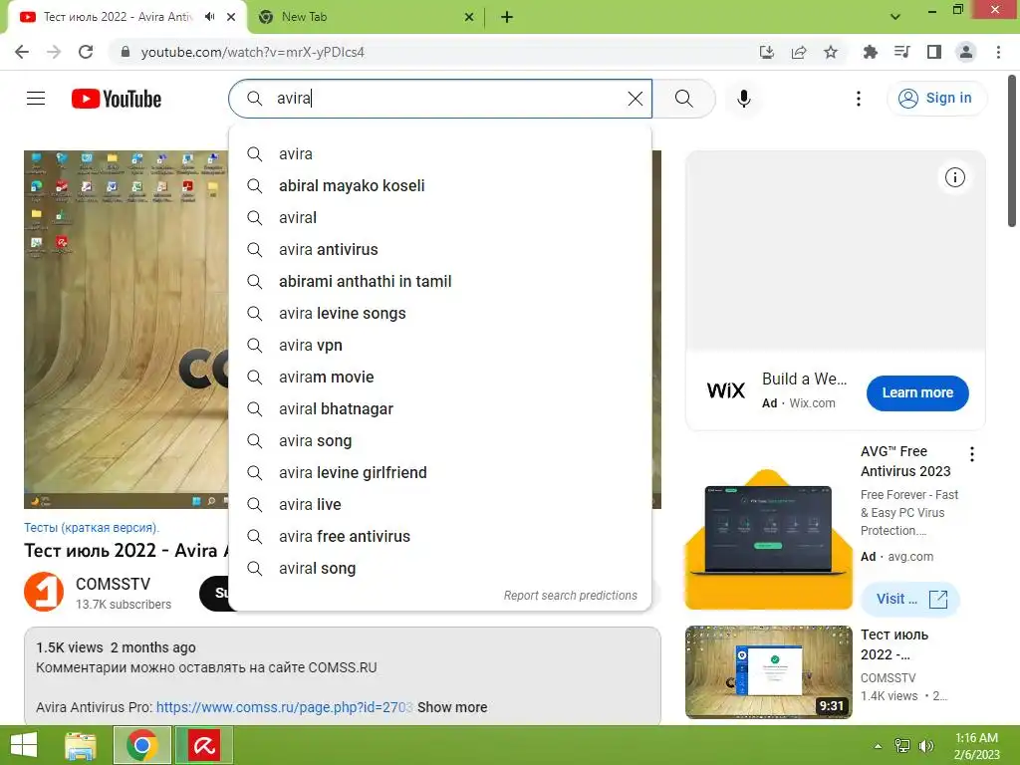
Task: Open File Explorer from the taskbar
Action: click(x=81, y=745)
